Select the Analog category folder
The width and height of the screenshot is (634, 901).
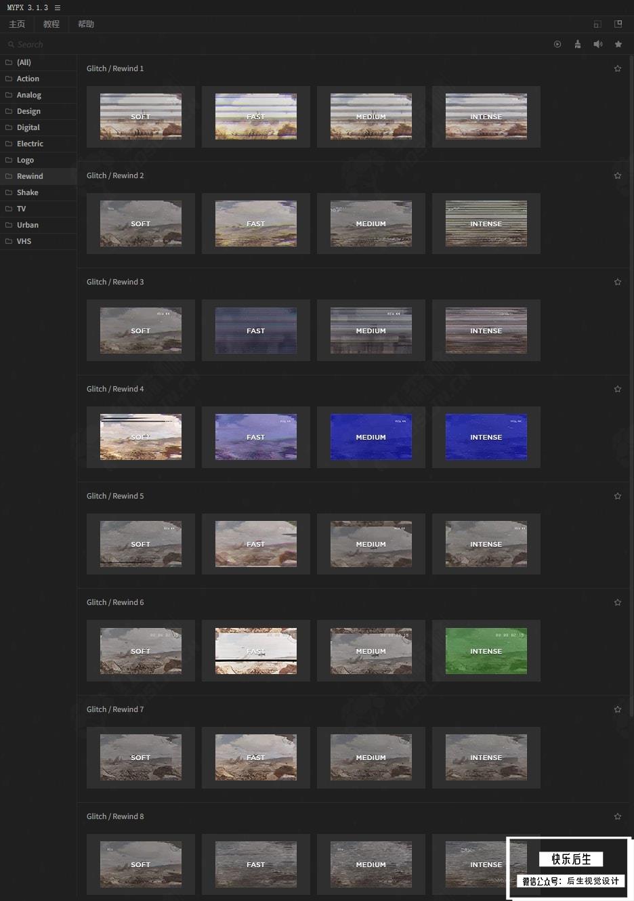[38, 95]
